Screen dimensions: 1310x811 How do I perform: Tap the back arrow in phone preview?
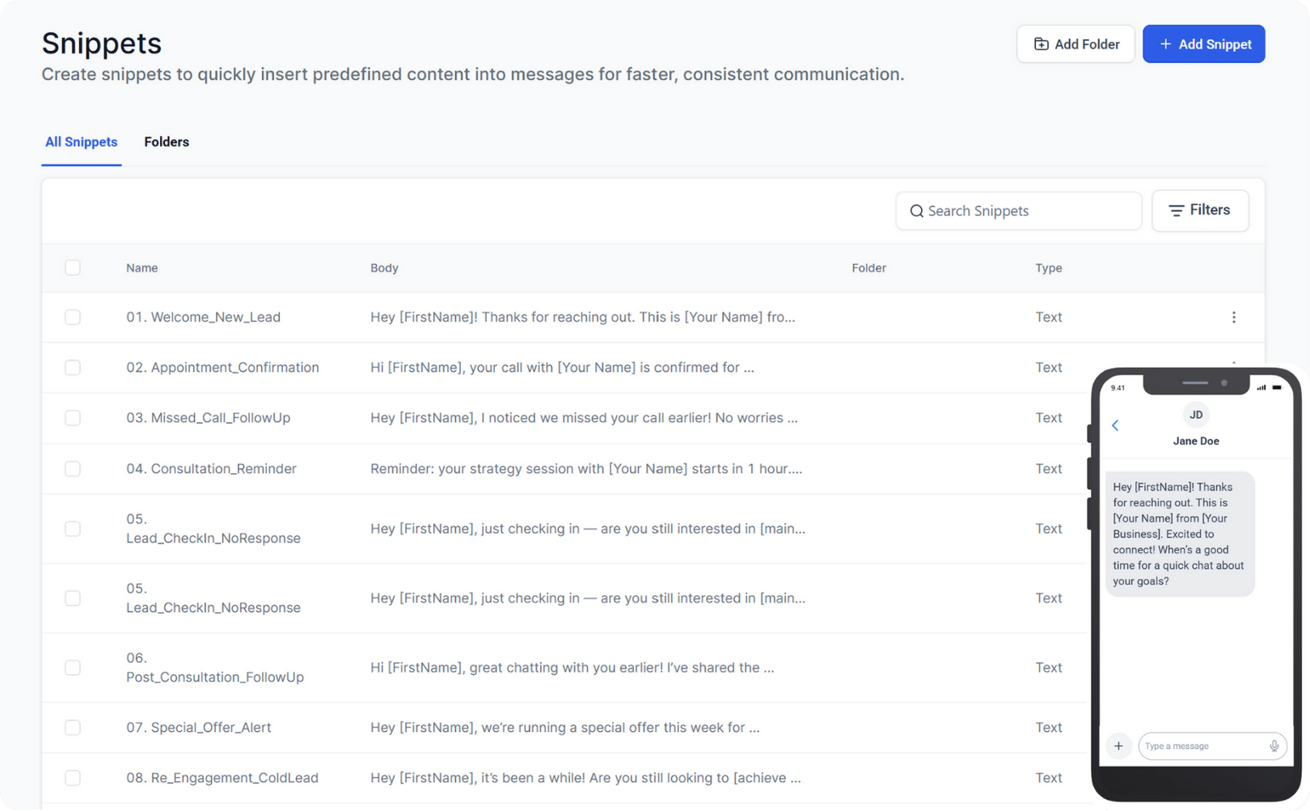(1115, 425)
